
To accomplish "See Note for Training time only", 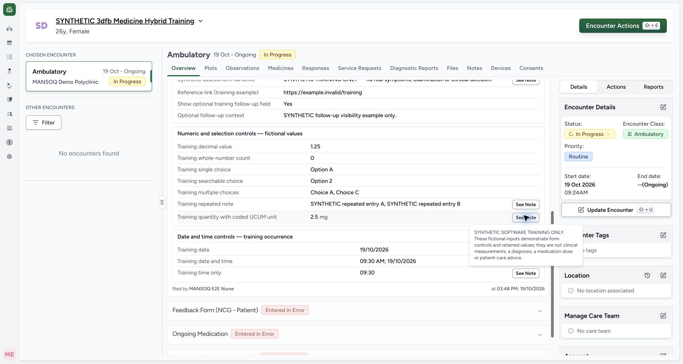I will pos(526,273).
